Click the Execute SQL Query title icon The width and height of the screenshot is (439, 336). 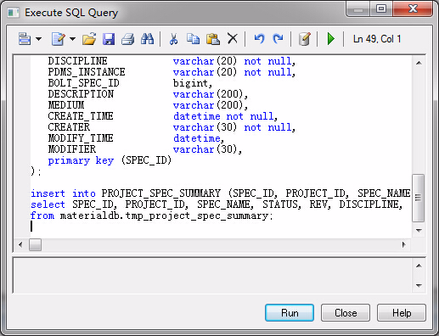pyautogui.click(x=14, y=13)
